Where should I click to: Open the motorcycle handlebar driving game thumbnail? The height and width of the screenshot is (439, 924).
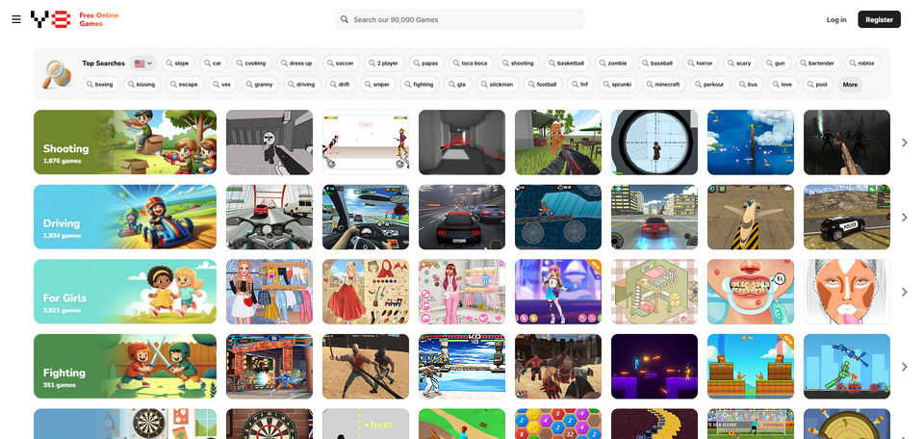(269, 217)
